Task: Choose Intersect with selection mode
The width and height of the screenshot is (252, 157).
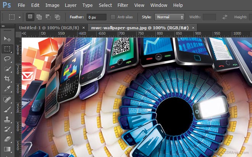Action: (57, 17)
